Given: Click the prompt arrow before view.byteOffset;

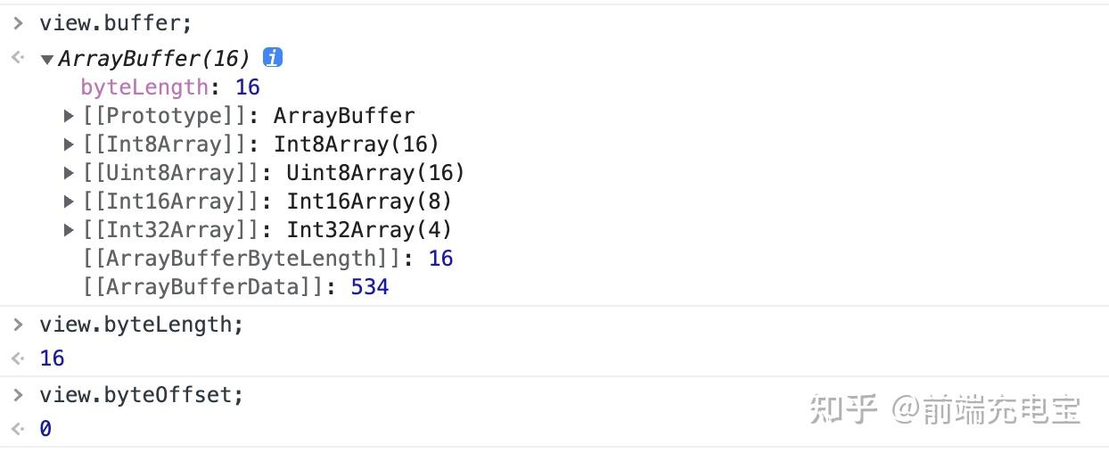Looking at the screenshot, I should (17, 394).
